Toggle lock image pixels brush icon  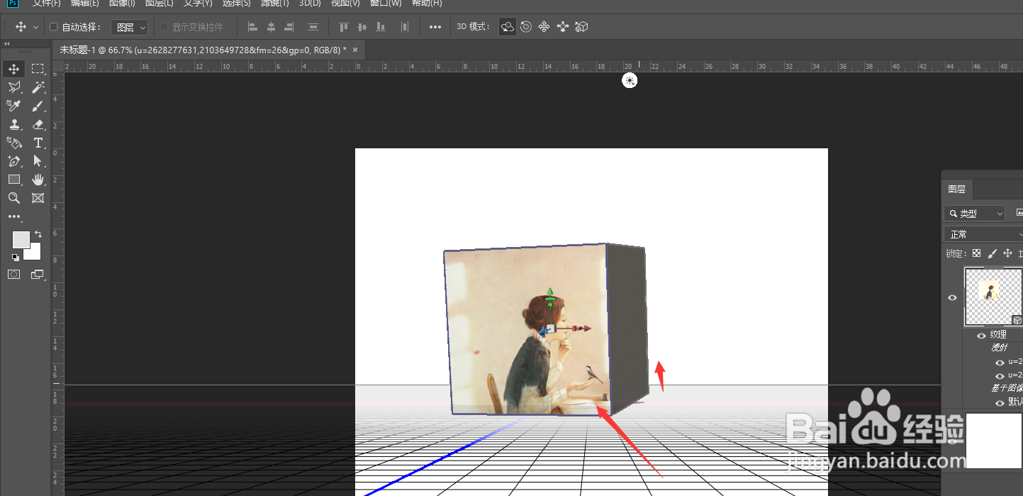993,253
